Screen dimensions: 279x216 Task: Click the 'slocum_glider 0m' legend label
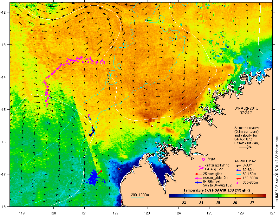(216, 178)
